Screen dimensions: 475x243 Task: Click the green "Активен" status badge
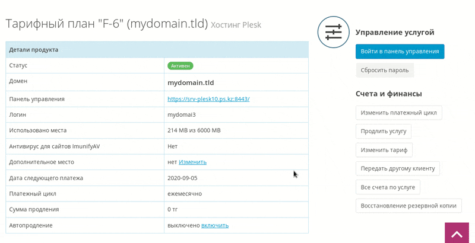(180, 66)
